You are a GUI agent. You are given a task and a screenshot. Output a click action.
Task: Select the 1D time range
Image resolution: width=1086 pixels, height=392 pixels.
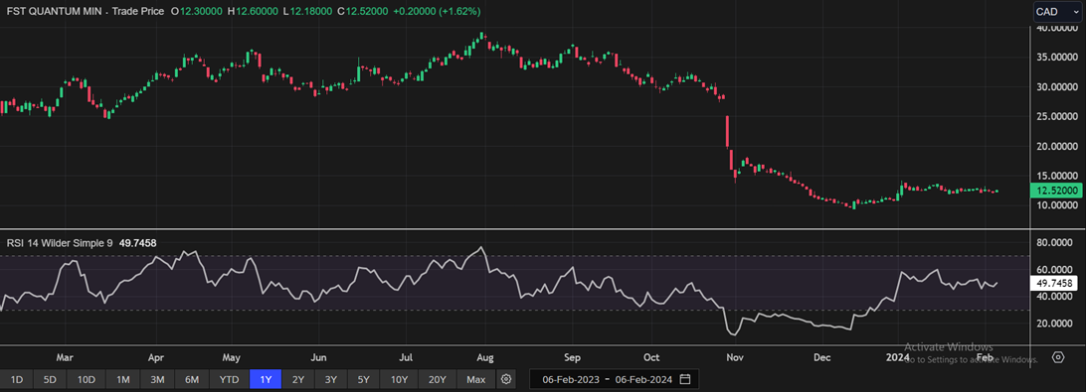click(17, 379)
